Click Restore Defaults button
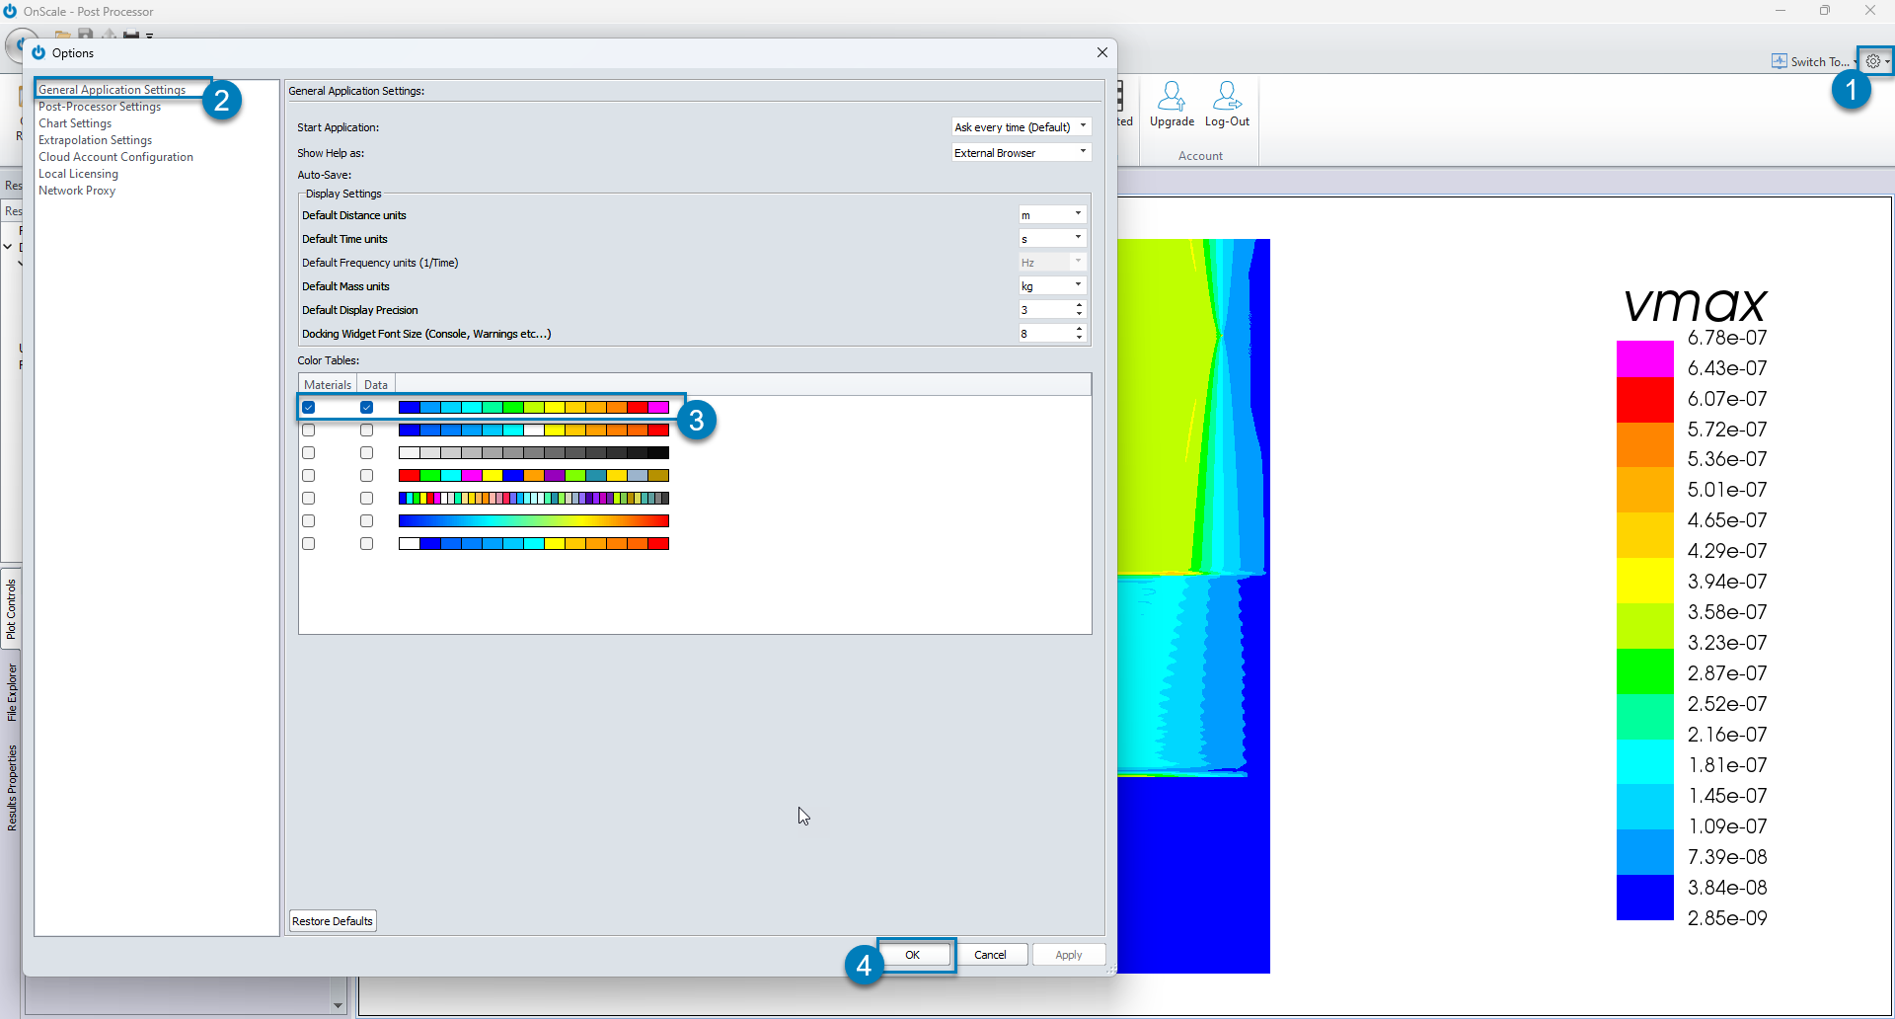 [333, 920]
